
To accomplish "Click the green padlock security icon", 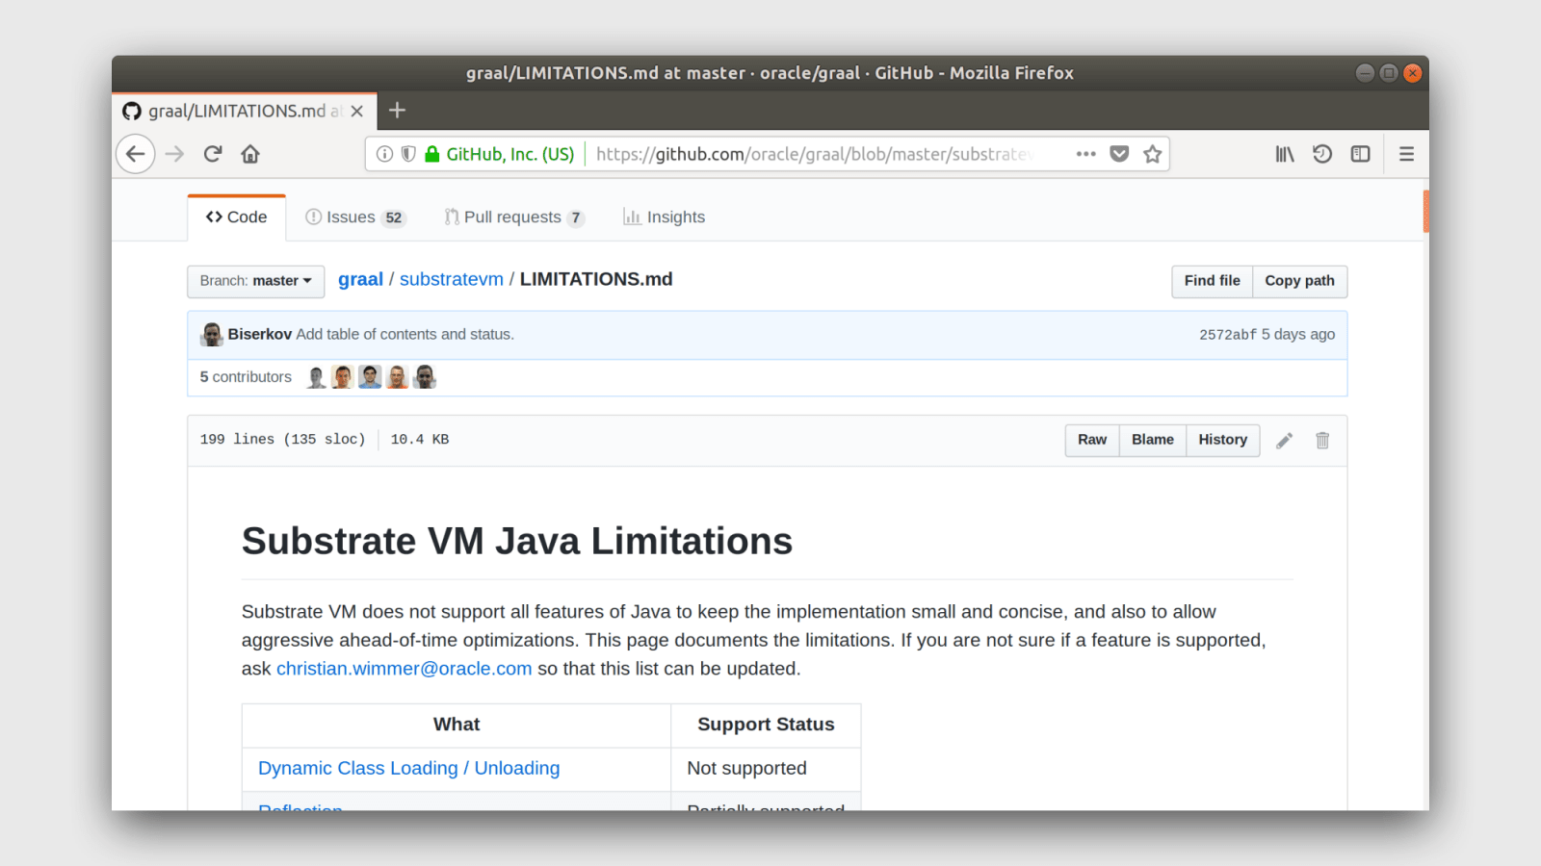I will (432, 154).
